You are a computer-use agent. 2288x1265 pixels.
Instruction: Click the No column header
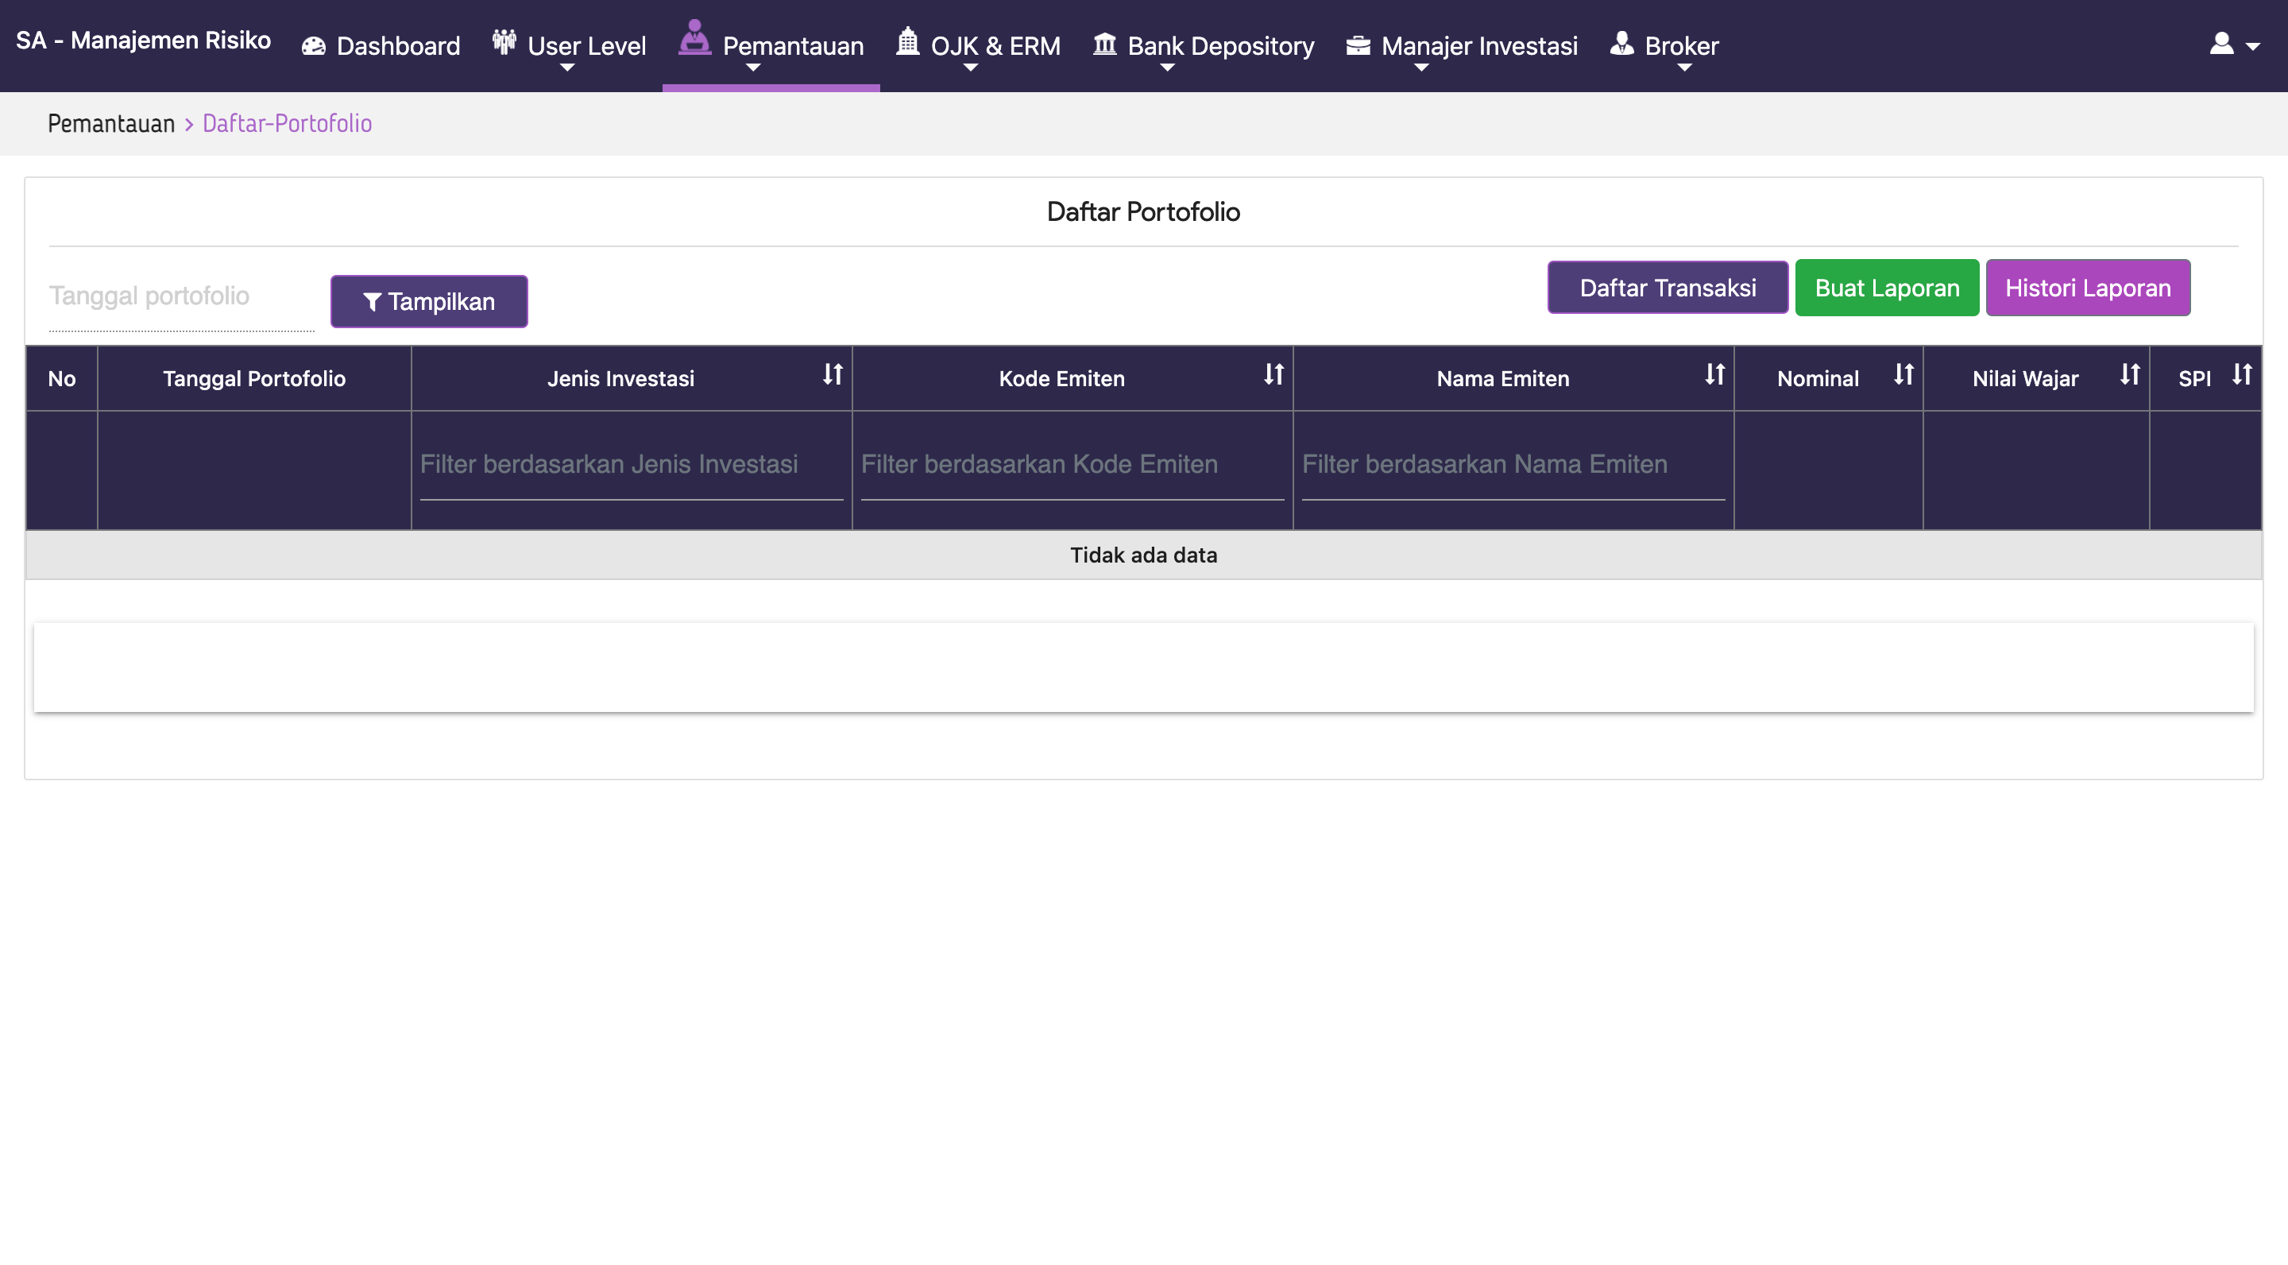point(61,378)
